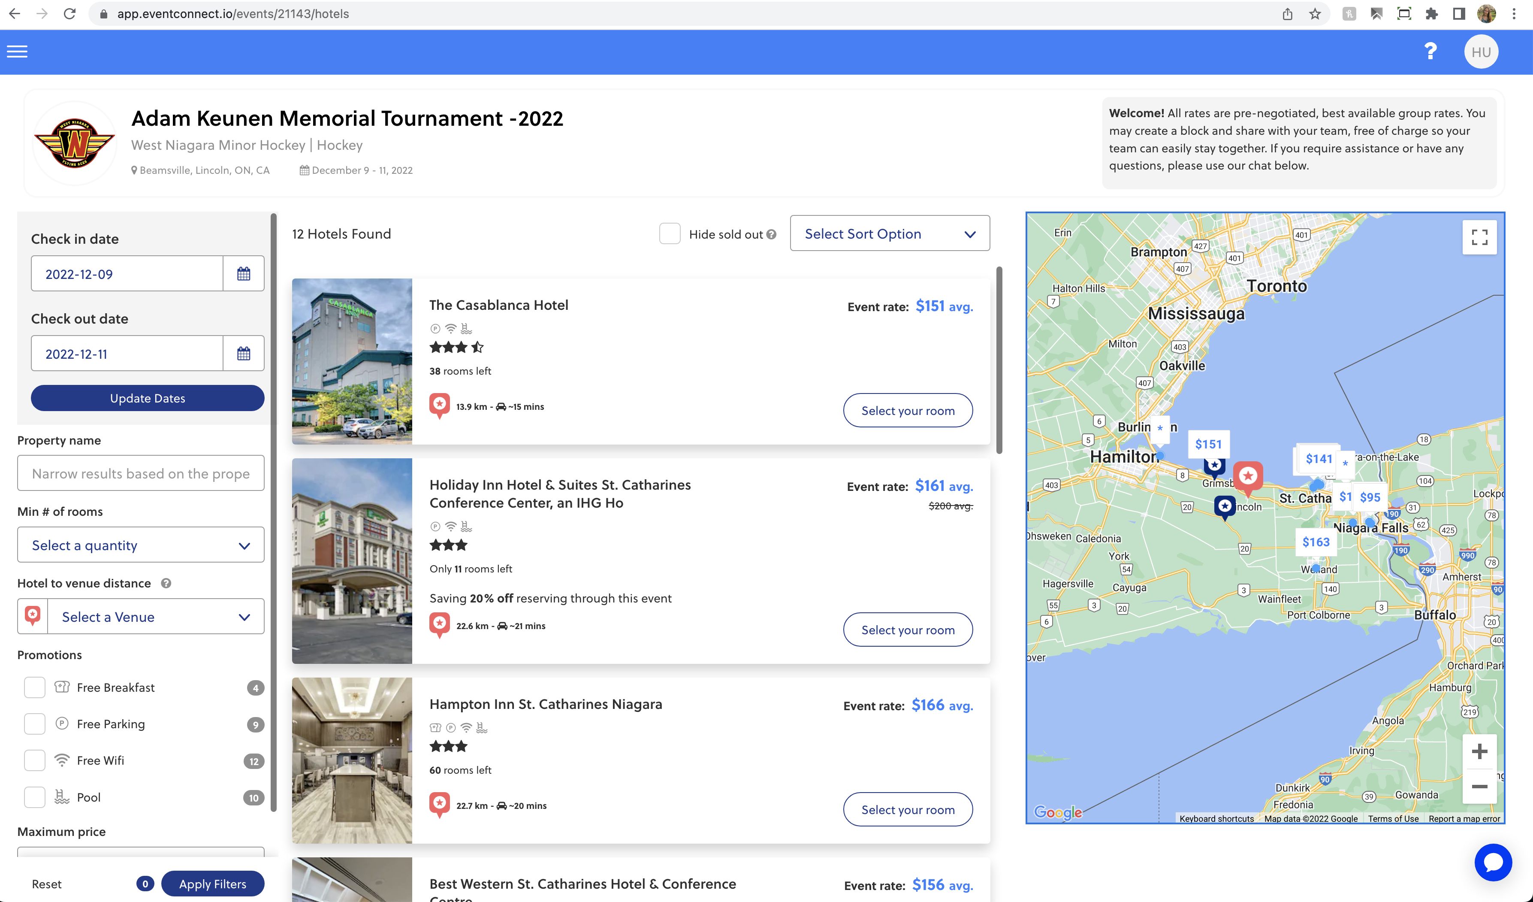Click the $151 price marker on map
The image size is (1533, 902).
[x=1208, y=444]
